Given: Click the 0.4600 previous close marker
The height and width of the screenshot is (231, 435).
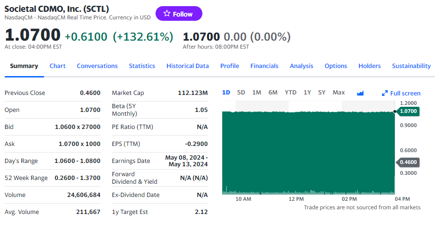Looking at the screenshot, I should (408, 162).
